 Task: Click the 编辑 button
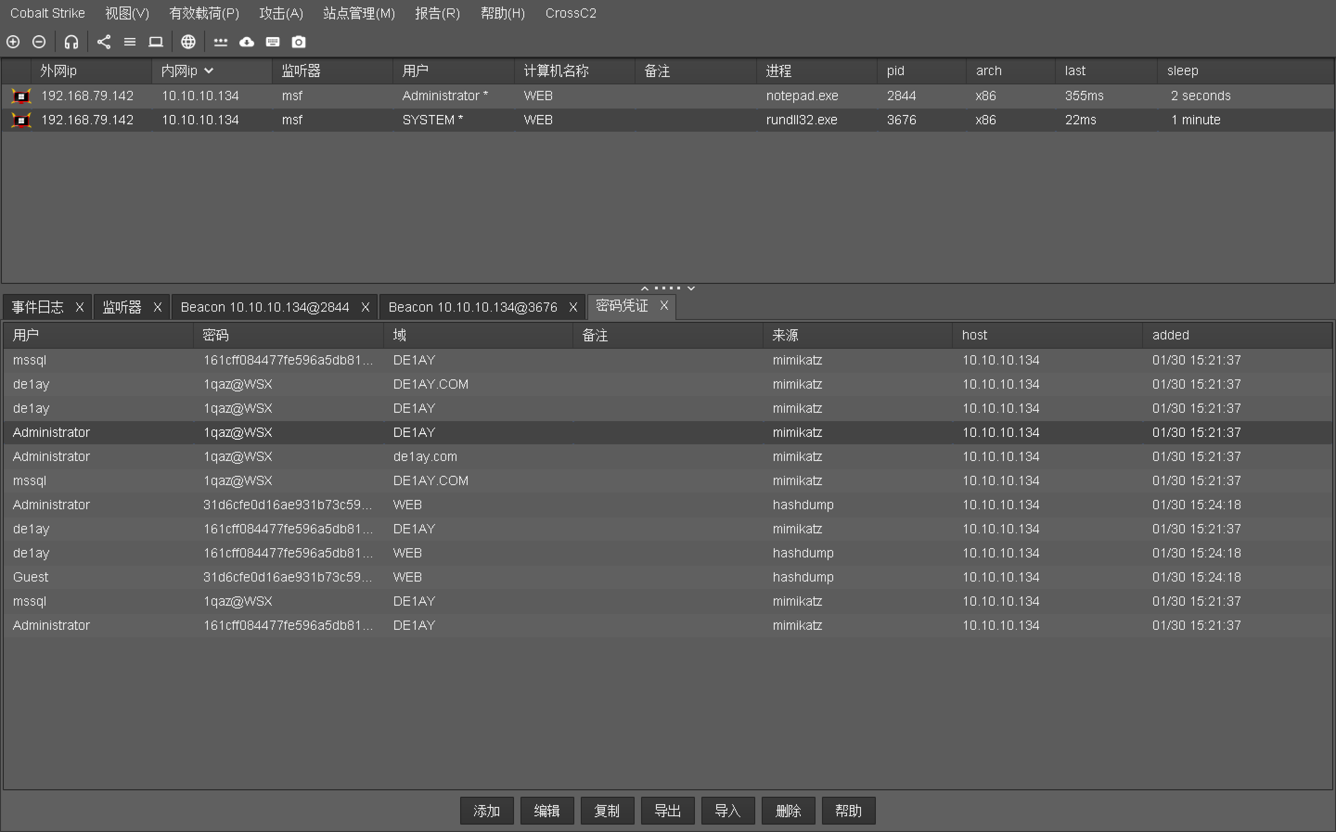point(547,811)
